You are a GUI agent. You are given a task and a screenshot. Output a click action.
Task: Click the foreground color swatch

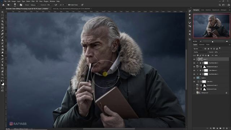[x=1, y=83]
